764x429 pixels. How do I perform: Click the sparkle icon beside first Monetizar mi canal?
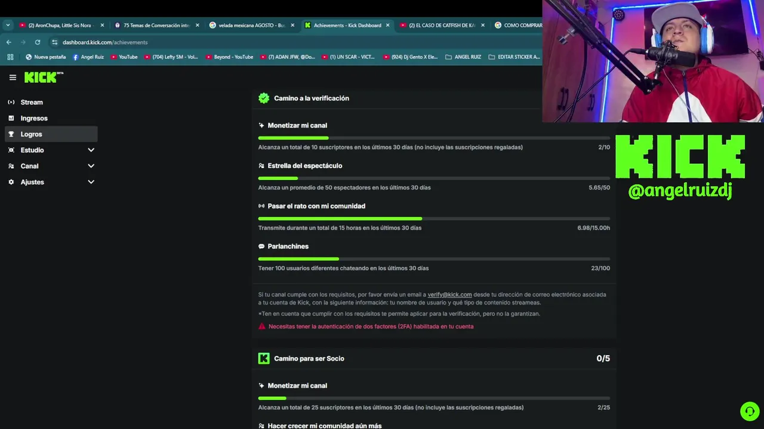coord(261,125)
